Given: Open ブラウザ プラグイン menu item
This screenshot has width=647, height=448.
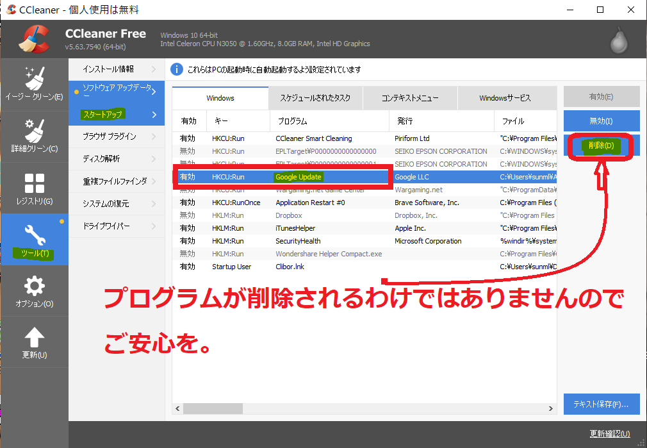Looking at the screenshot, I should click(117, 137).
